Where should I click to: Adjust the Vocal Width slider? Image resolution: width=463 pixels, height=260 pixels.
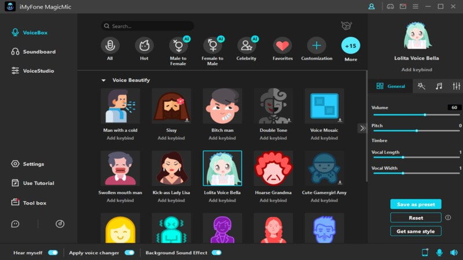point(416,173)
